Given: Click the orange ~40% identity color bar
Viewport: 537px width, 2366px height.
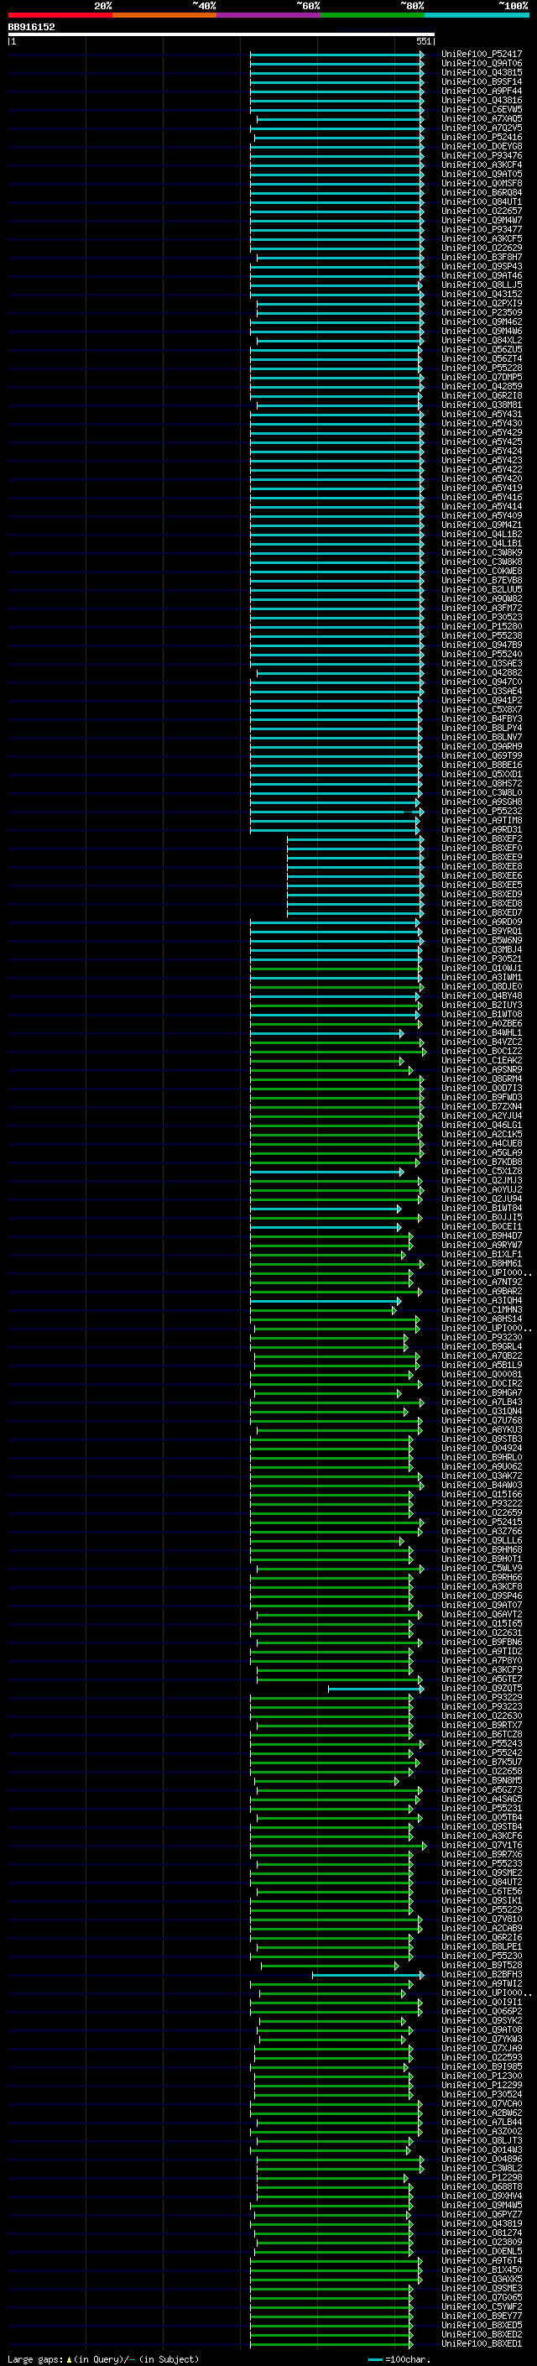Looking at the screenshot, I should (164, 15).
